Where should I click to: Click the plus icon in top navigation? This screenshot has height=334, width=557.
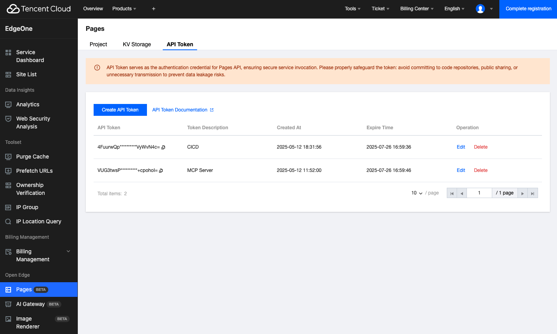click(x=154, y=9)
